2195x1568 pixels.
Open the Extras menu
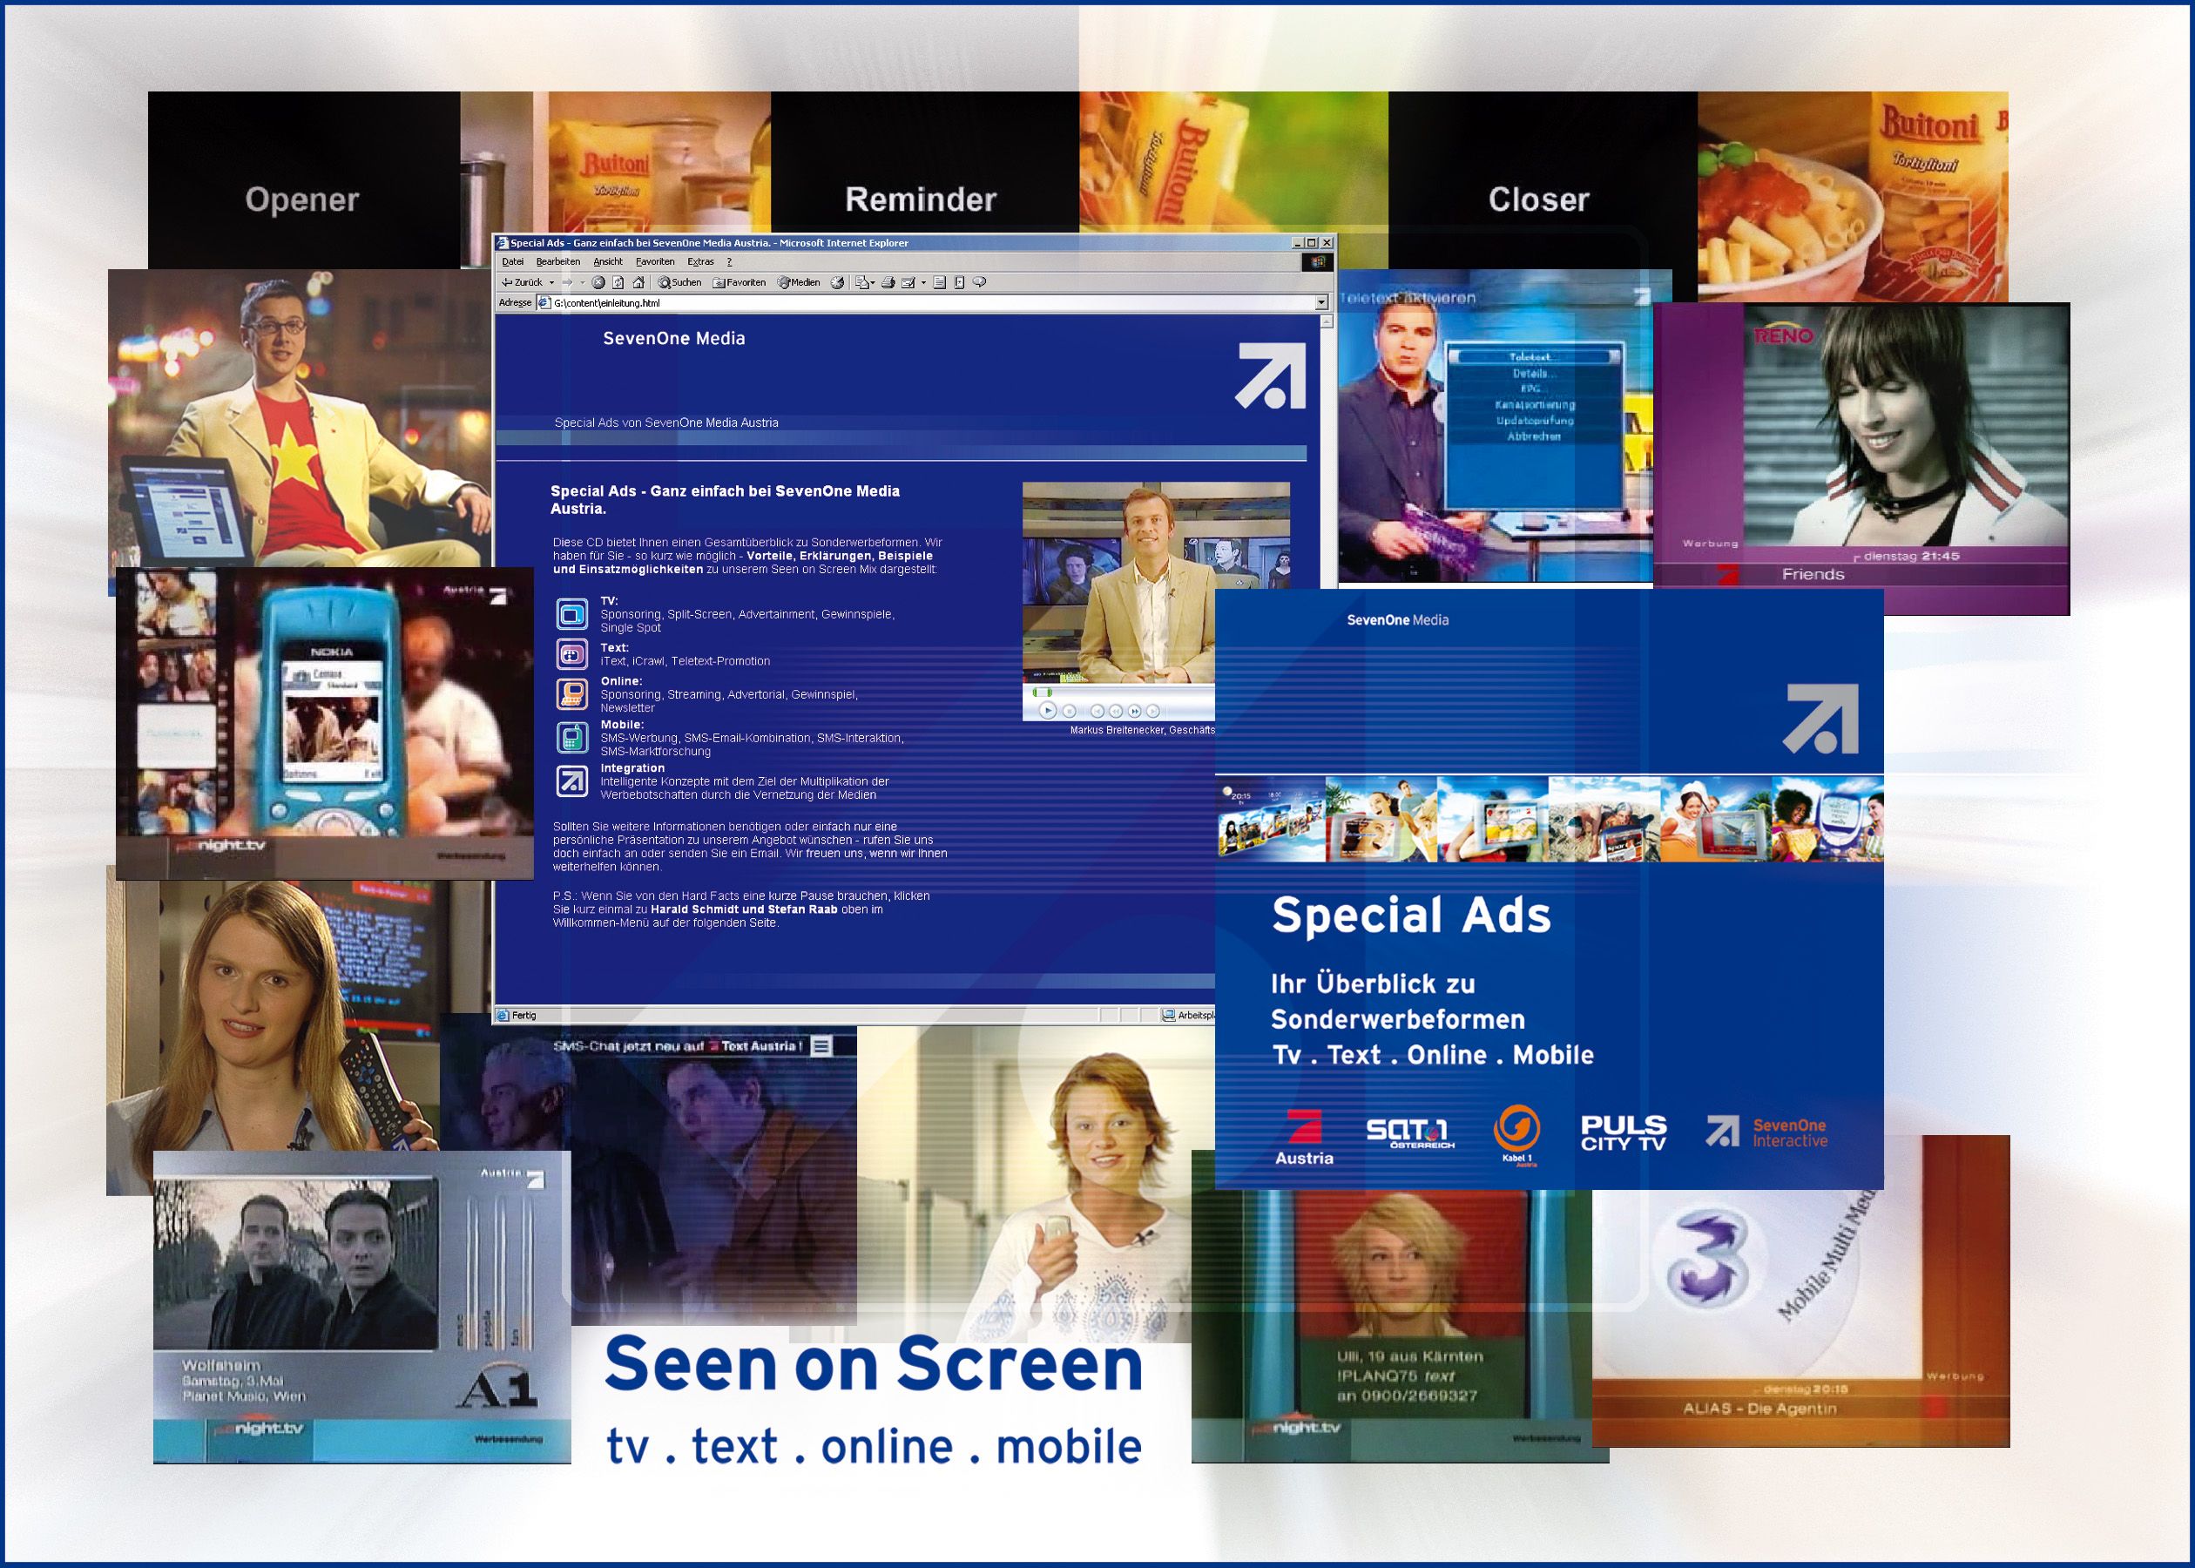pyautogui.click(x=701, y=261)
